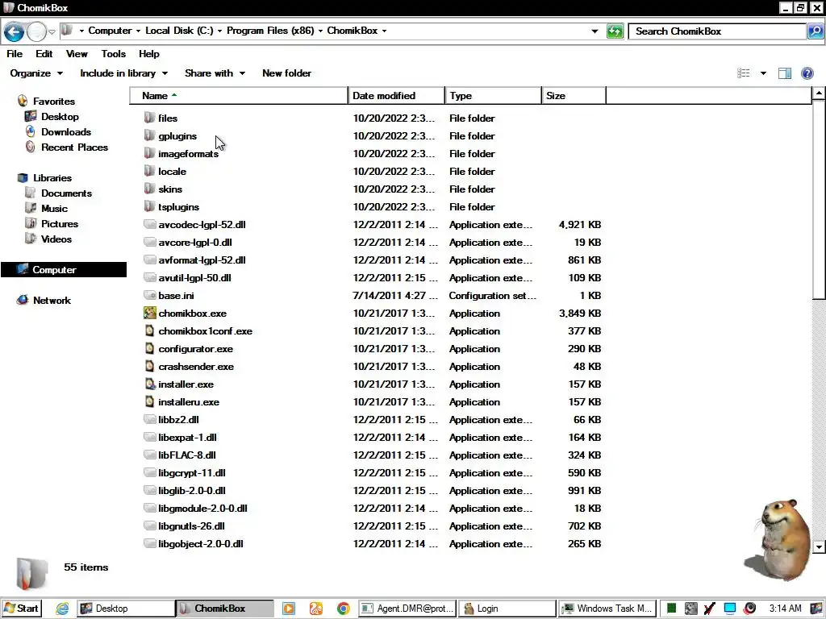Open the recent pages dropdown arrow

click(52, 32)
